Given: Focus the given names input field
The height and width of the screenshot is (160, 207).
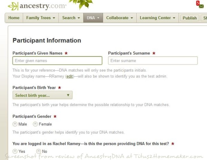Looking at the screenshot, I should click(x=57, y=61).
